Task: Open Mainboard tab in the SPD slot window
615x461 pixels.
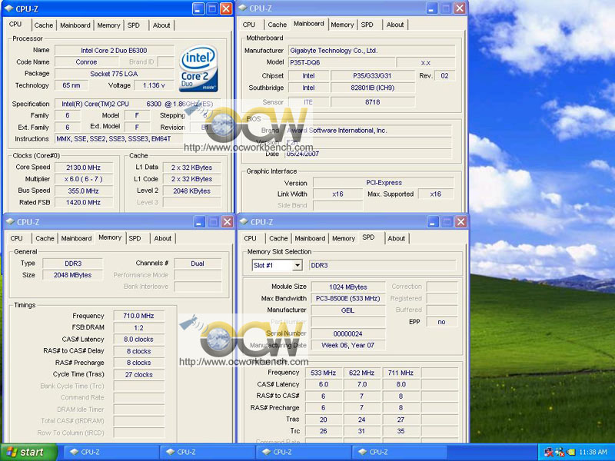Action: tap(310, 238)
